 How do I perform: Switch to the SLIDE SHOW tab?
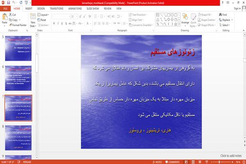(93, 9)
